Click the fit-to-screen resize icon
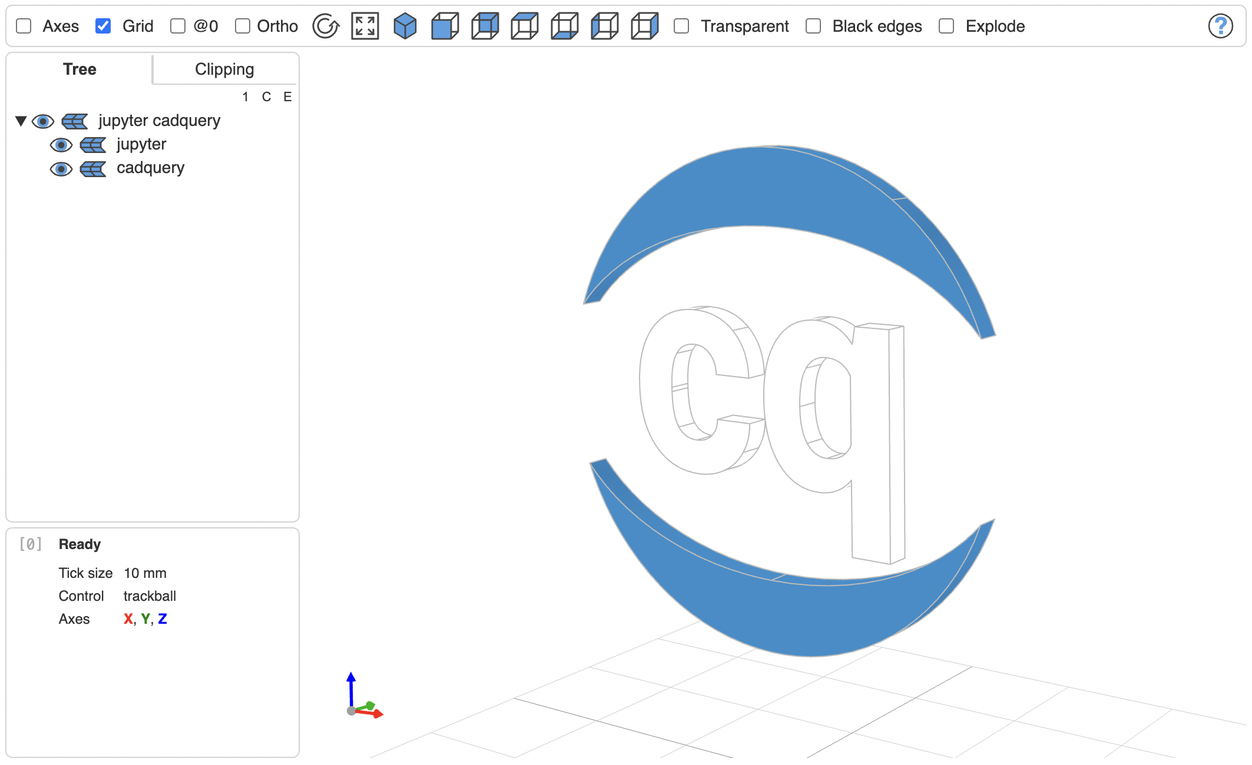1252x765 pixels. click(365, 26)
